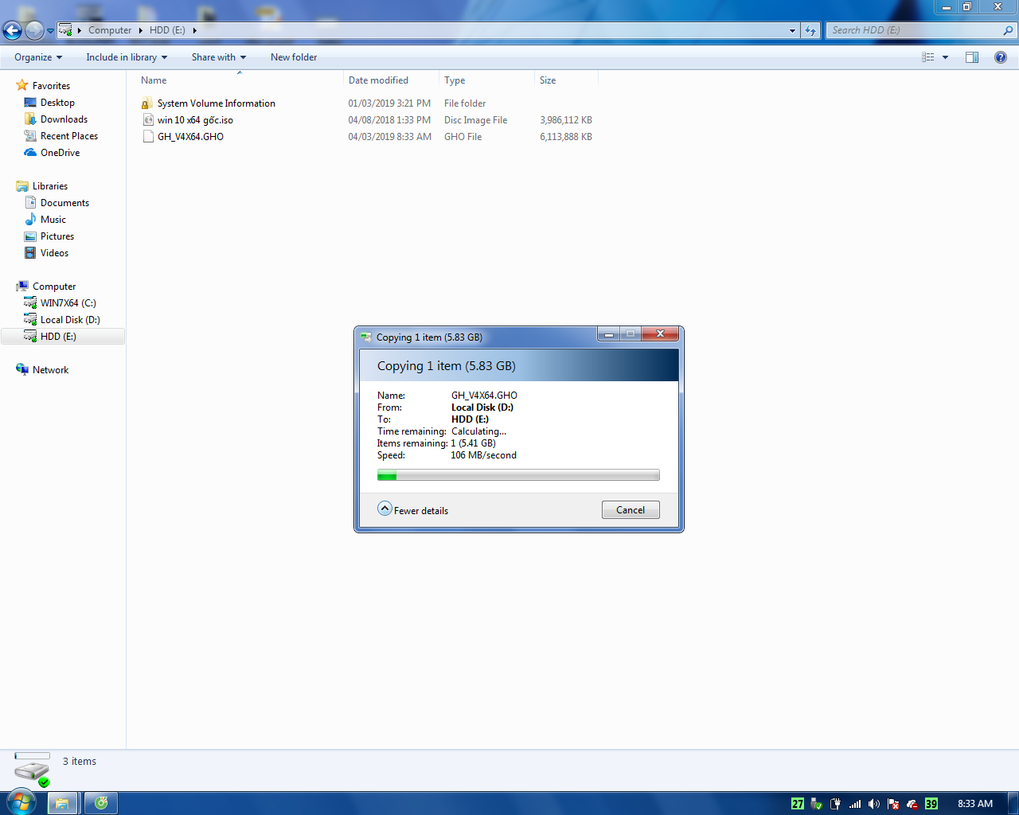Viewport: 1019px width, 815px height.
Task: Cancel the file copy operation
Action: (x=630, y=510)
